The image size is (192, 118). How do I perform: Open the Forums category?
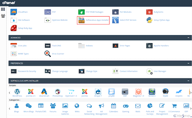(x=53, y=106)
